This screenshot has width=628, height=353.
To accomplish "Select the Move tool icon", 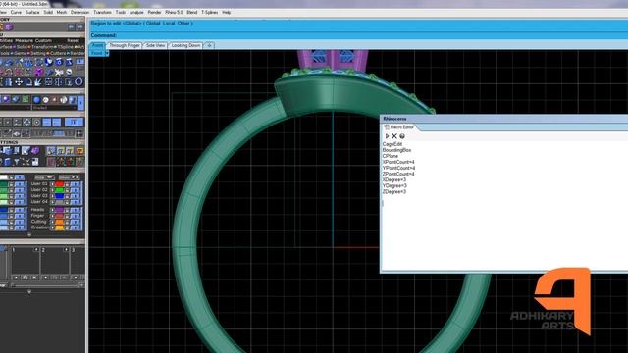I will (x=19, y=82).
